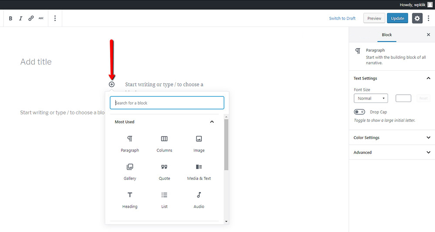Click the user avatar in admin bar
The width and height of the screenshot is (435, 232).
(430, 4)
